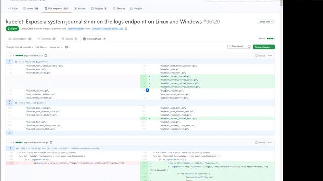Mark kubelet.go file as Viewed
Screen dimensions: 323x181
(260, 143)
